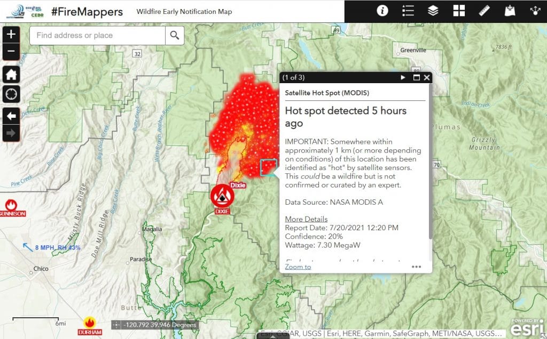Open the layers list
Viewport: 547px width, 339px height.
pyautogui.click(x=433, y=11)
